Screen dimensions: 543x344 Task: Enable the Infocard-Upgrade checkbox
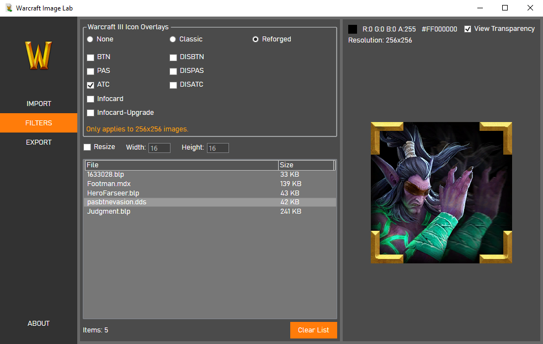pos(91,113)
